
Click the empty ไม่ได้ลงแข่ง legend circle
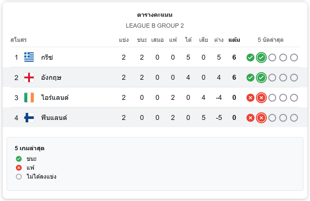click(x=19, y=177)
